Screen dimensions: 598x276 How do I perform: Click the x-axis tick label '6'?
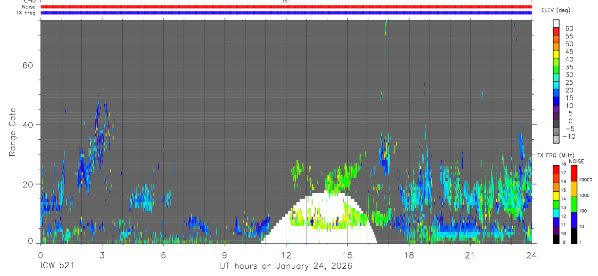(x=163, y=254)
